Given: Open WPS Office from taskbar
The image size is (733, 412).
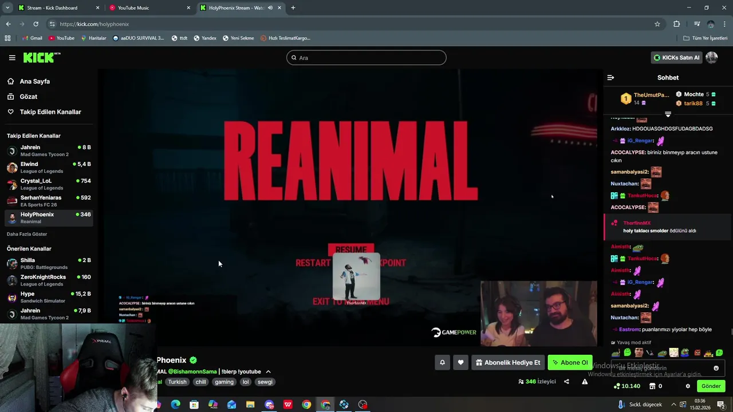Looking at the screenshot, I should click(288, 405).
